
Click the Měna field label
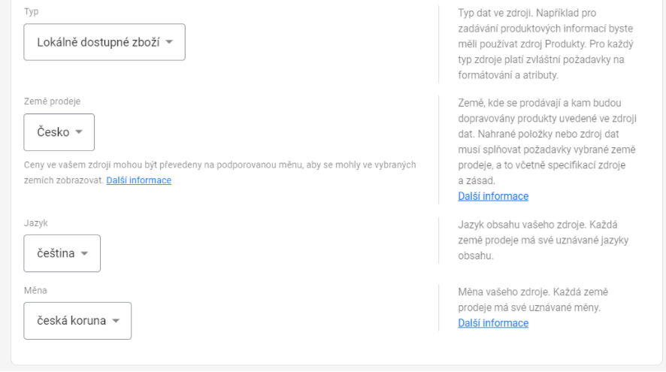point(35,291)
